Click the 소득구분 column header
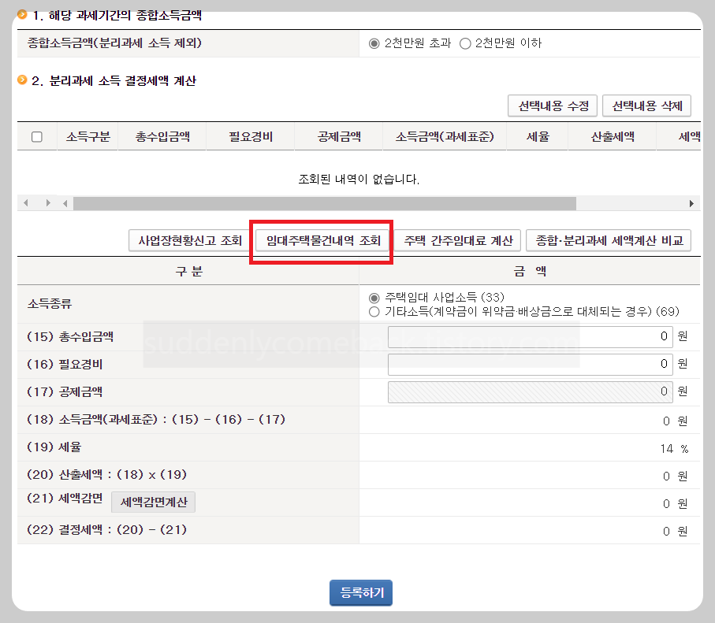This screenshot has height=623, width=715. pos(87,135)
